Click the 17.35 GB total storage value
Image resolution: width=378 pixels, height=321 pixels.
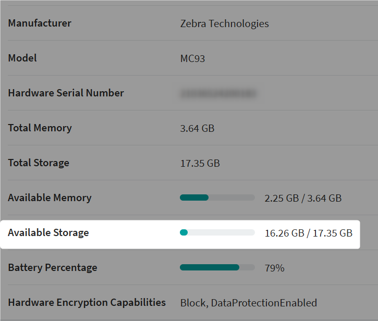[200, 163]
